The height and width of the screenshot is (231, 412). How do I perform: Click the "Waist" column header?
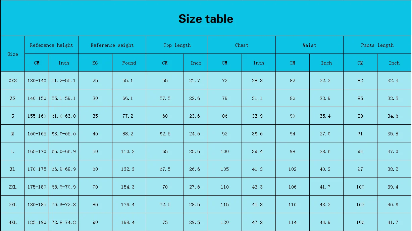[309, 45]
